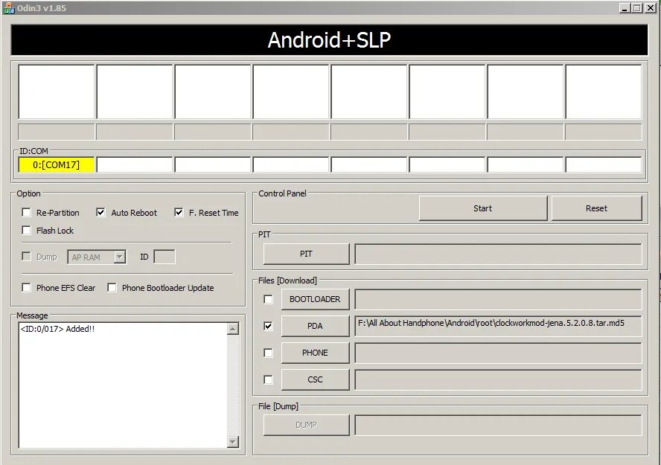This screenshot has width=661, height=465.
Task: Check Phone Bootloader Update
Action: [112, 287]
